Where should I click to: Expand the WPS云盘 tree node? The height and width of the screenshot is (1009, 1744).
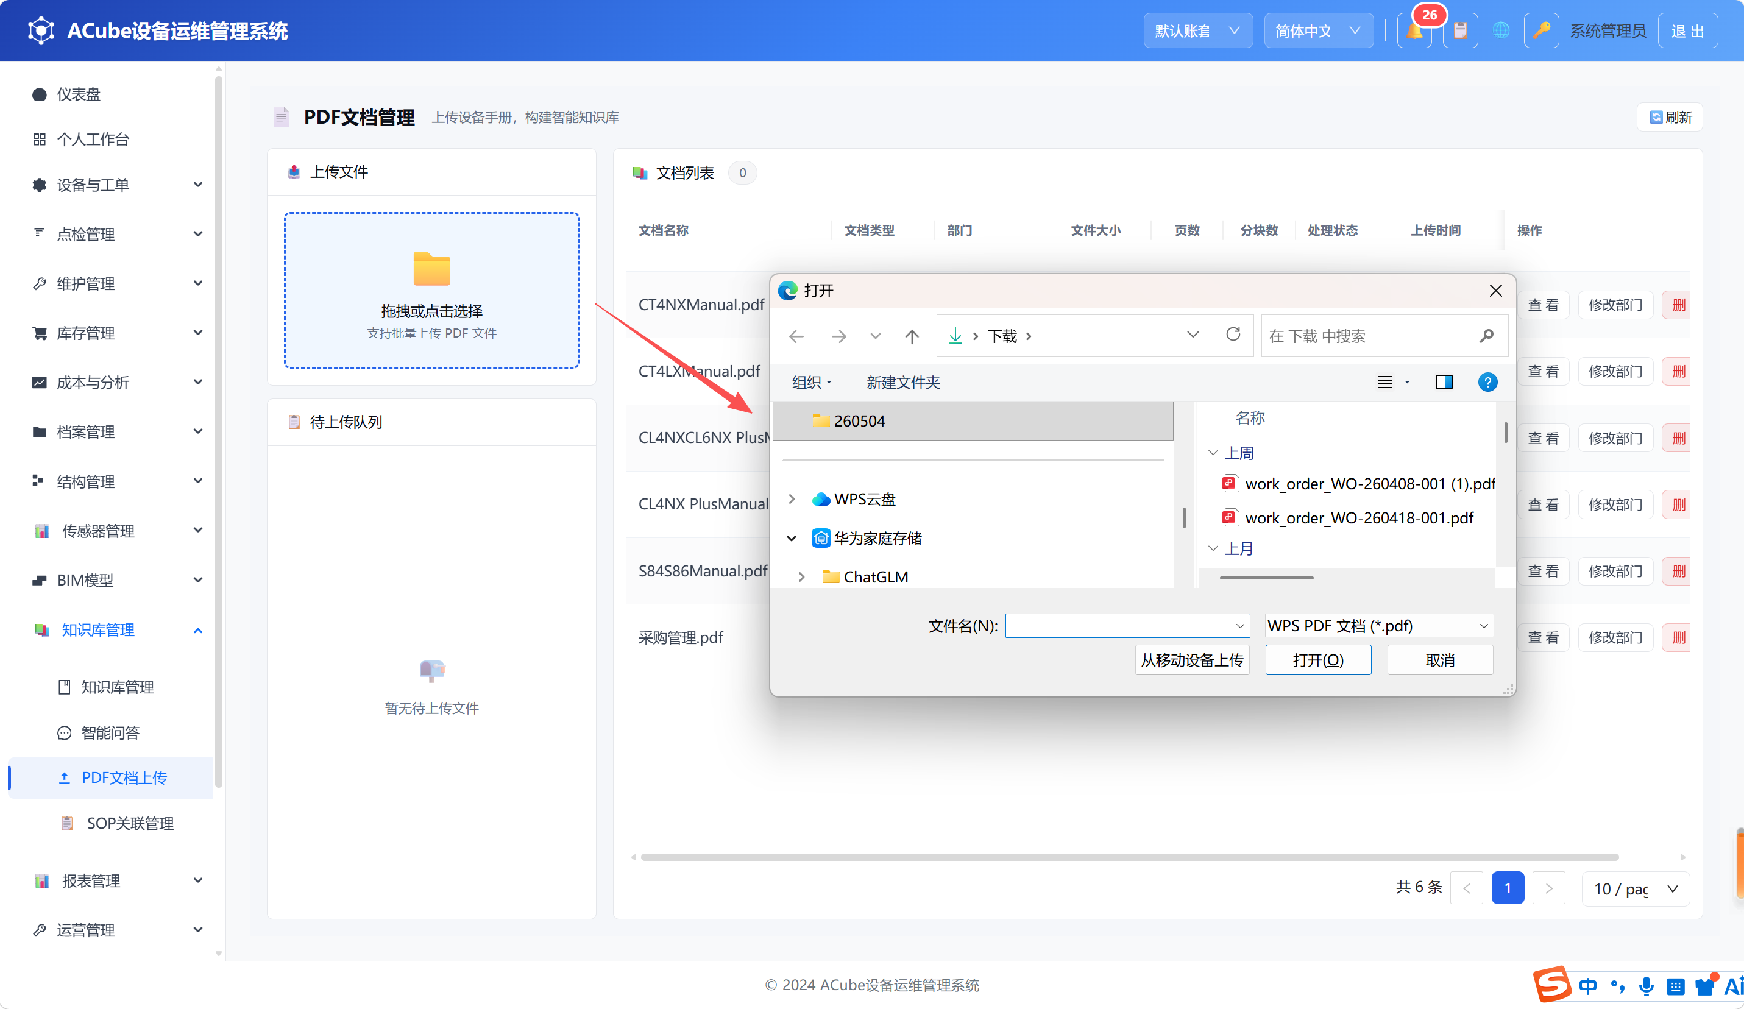(792, 499)
